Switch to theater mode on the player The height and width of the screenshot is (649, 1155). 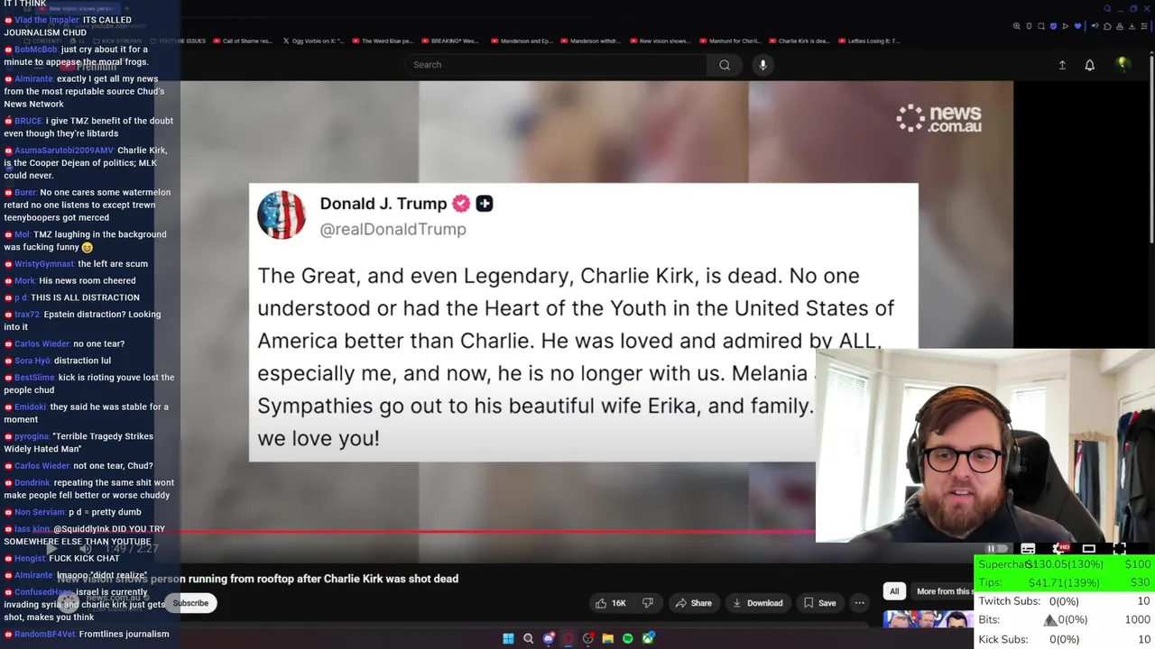pos(1089,548)
